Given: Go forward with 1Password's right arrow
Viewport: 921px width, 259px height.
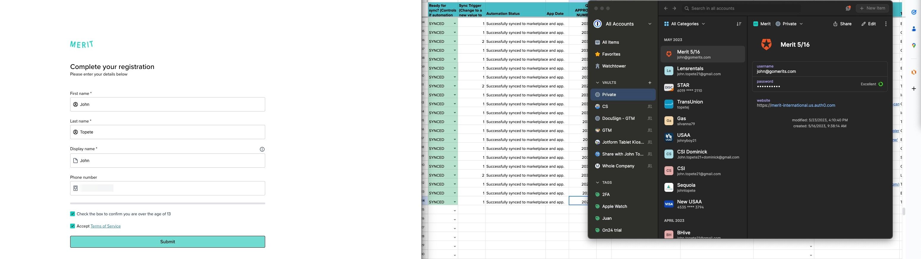Looking at the screenshot, I should (x=674, y=8).
